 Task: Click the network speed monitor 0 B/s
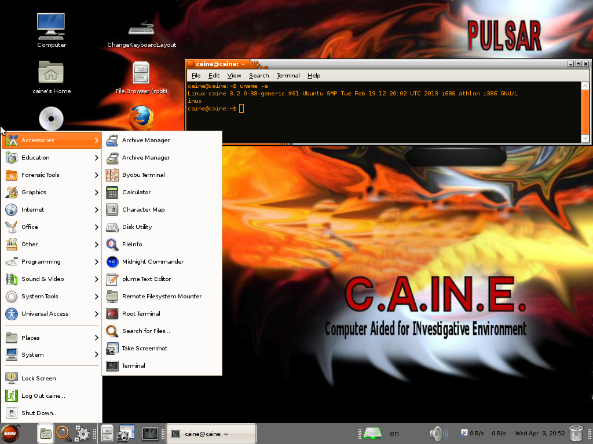pos(484,434)
